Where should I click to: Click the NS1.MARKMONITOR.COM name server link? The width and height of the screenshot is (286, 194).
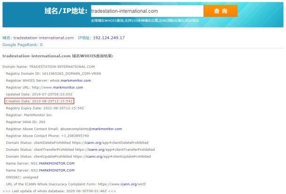[57, 163]
